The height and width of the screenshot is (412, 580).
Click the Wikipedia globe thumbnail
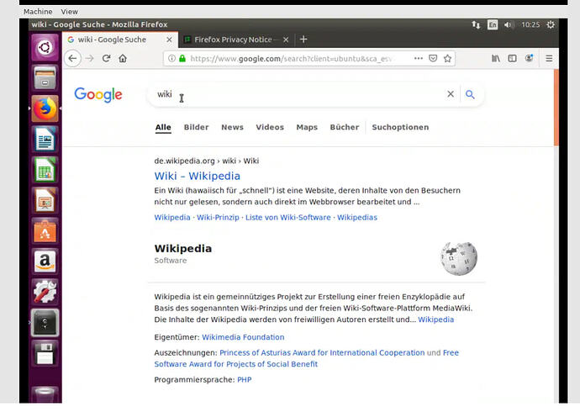point(459,258)
